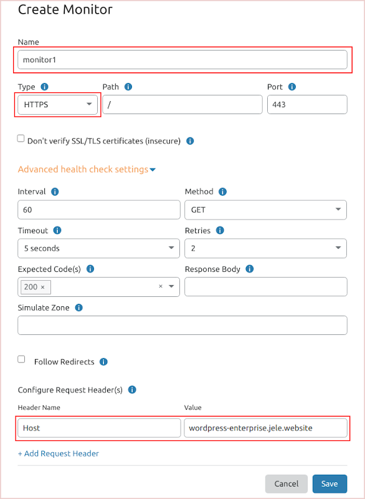Screen dimensions: 365x499
Task: Open the Timeout 5 seconds dropdown
Action: 99,248
